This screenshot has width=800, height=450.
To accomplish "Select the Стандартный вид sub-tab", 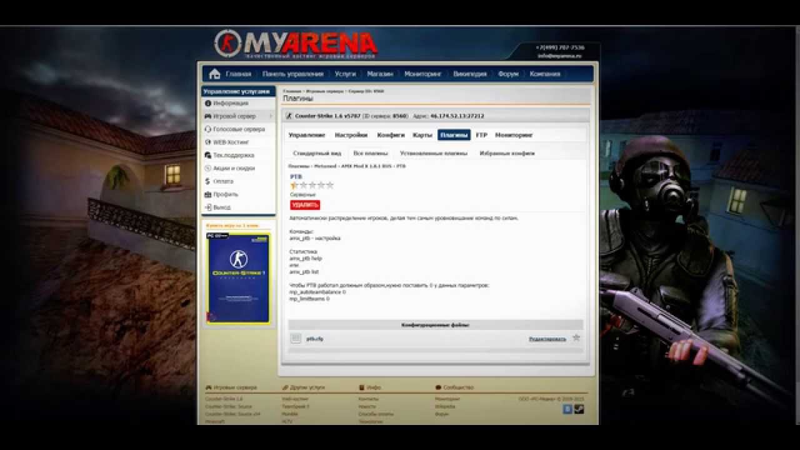I will 317,153.
